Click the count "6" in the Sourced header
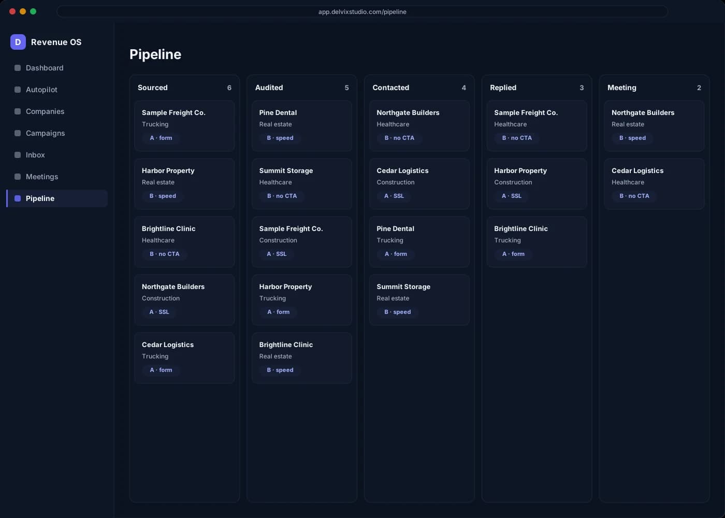The height and width of the screenshot is (518, 725). click(229, 88)
